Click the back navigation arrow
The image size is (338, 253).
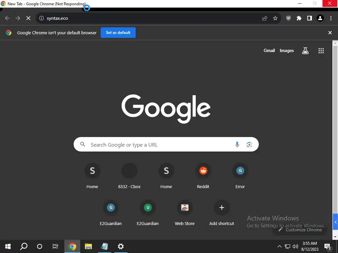(x=7, y=18)
